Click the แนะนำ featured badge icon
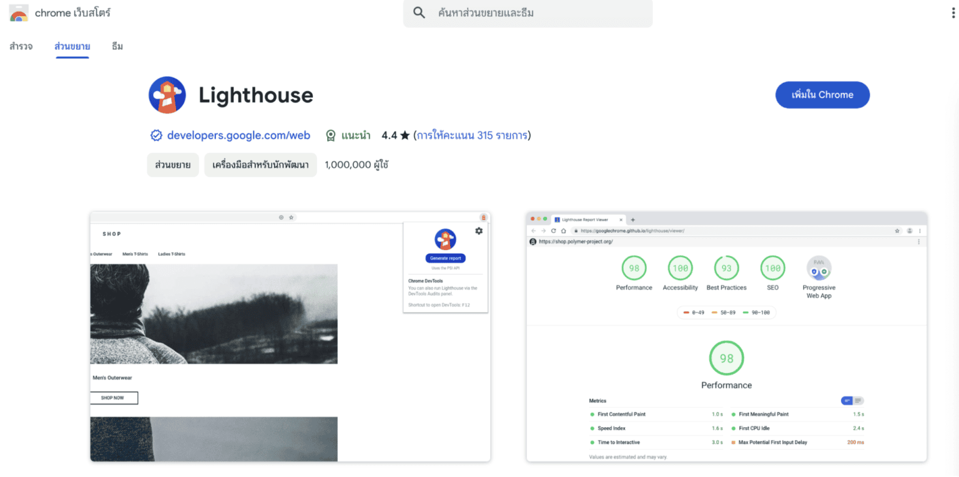This screenshot has width=959, height=477. (330, 135)
